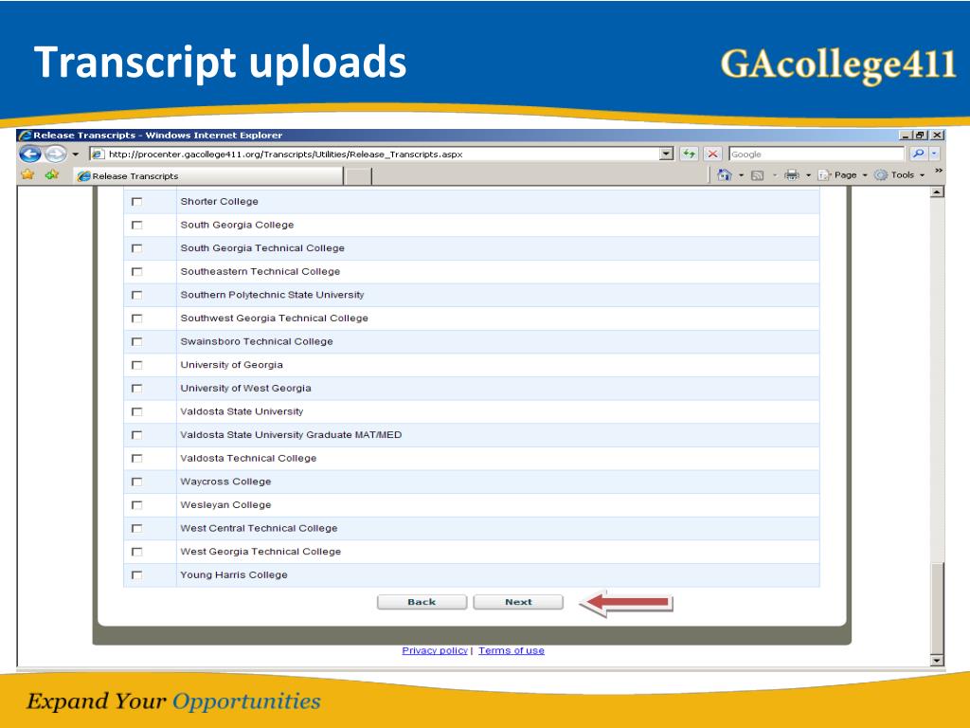This screenshot has height=728, width=970.
Task: Click the magnifier Search icon
Action: pyautogui.click(x=918, y=154)
